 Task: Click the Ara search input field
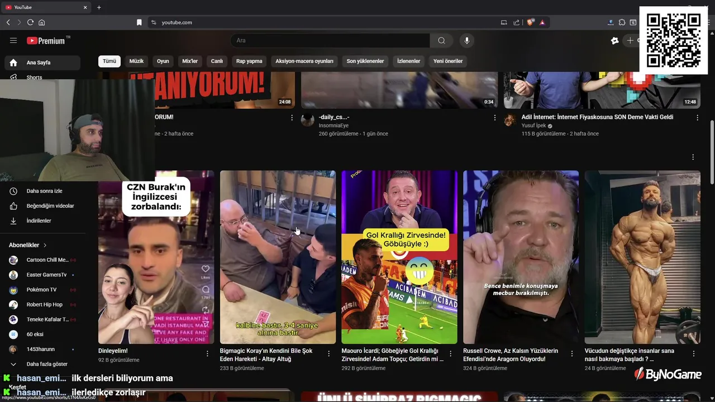pos(330,40)
